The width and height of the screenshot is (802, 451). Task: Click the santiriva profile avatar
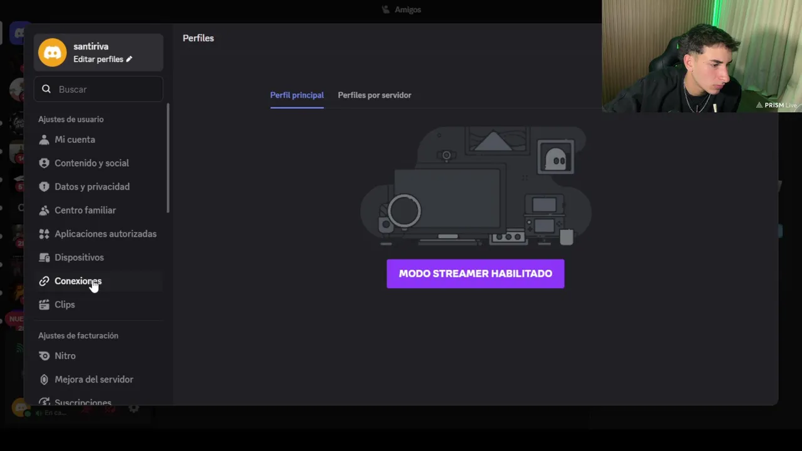pyautogui.click(x=52, y=52)
